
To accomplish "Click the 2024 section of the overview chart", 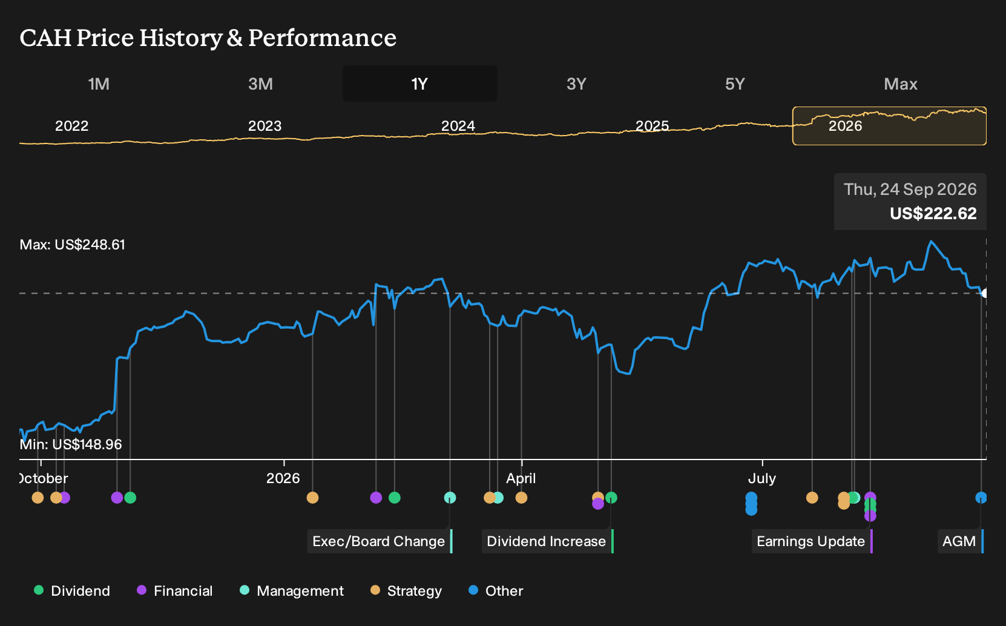I will coord(458,126).
